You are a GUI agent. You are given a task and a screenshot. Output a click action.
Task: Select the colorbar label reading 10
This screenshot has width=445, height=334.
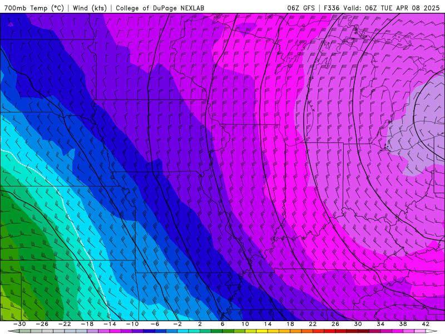(x=245, y=324)
